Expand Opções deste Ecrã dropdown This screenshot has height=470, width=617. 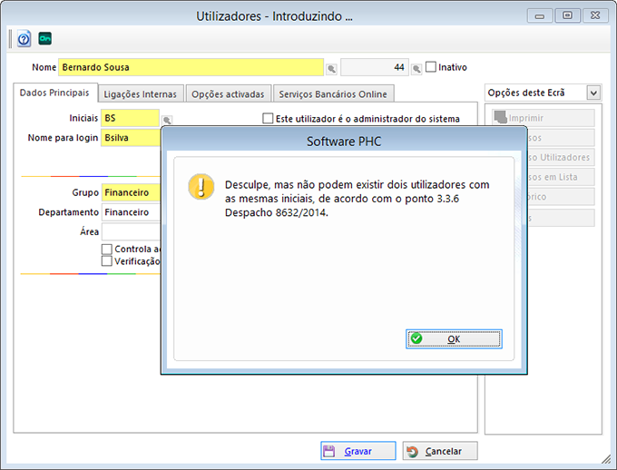click(x=593, y=93)
